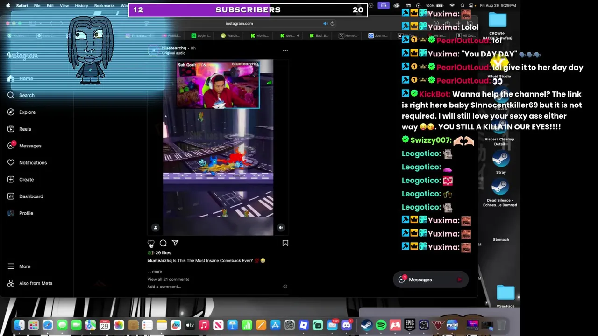598x336 pixels.
Task: Open View all 21 comments
Action: point(168,279)
